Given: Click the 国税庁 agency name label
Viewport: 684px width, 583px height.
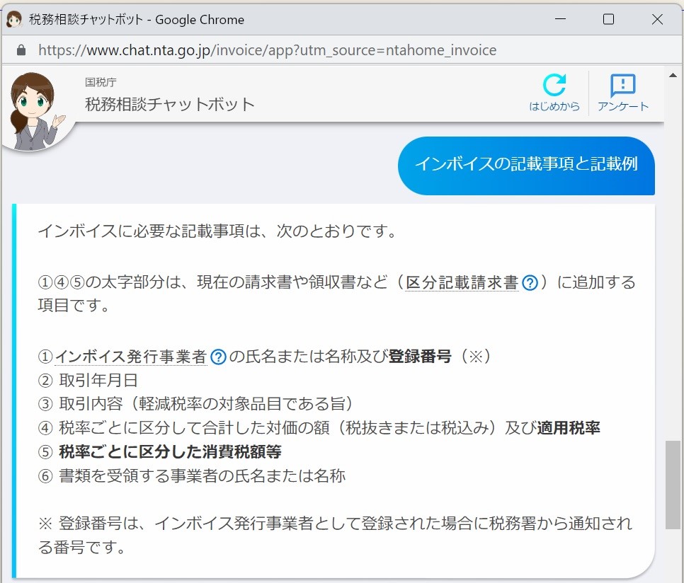Looking at the screenshot, I should [x=101, y=82].
